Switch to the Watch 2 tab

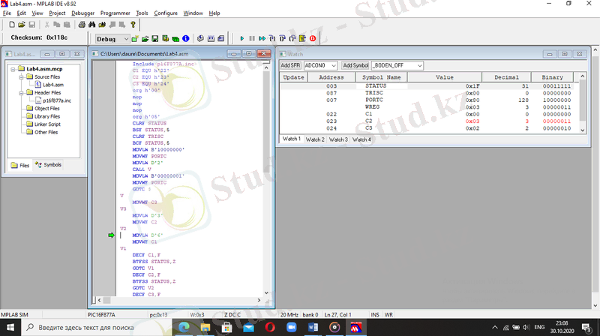[x=315, y=139]
